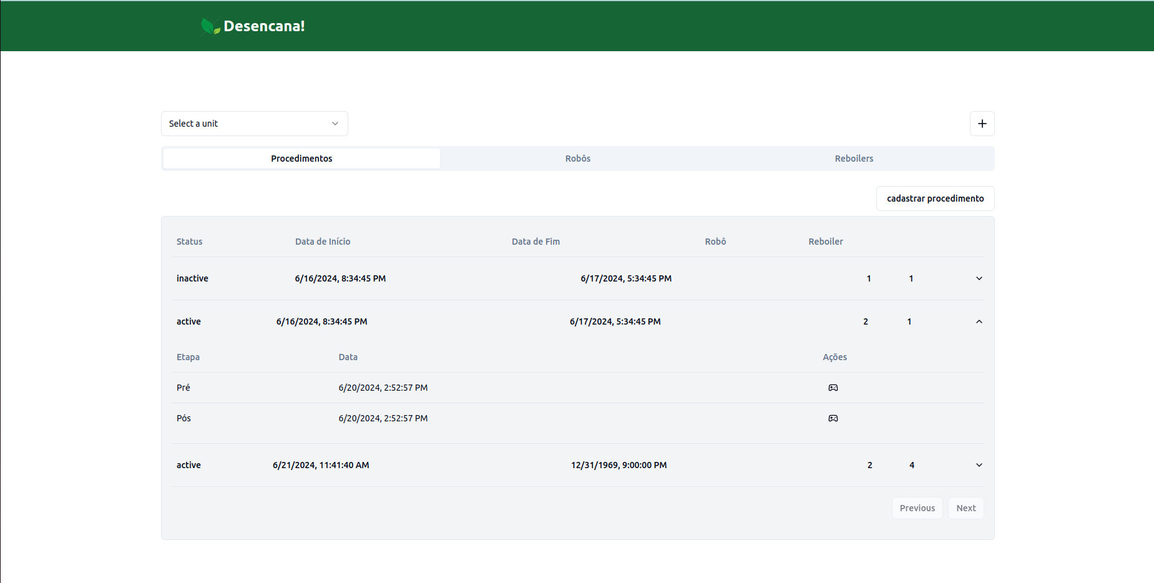Click the plus add button
Screen dimensions: 1154x583
click(982, 124)
